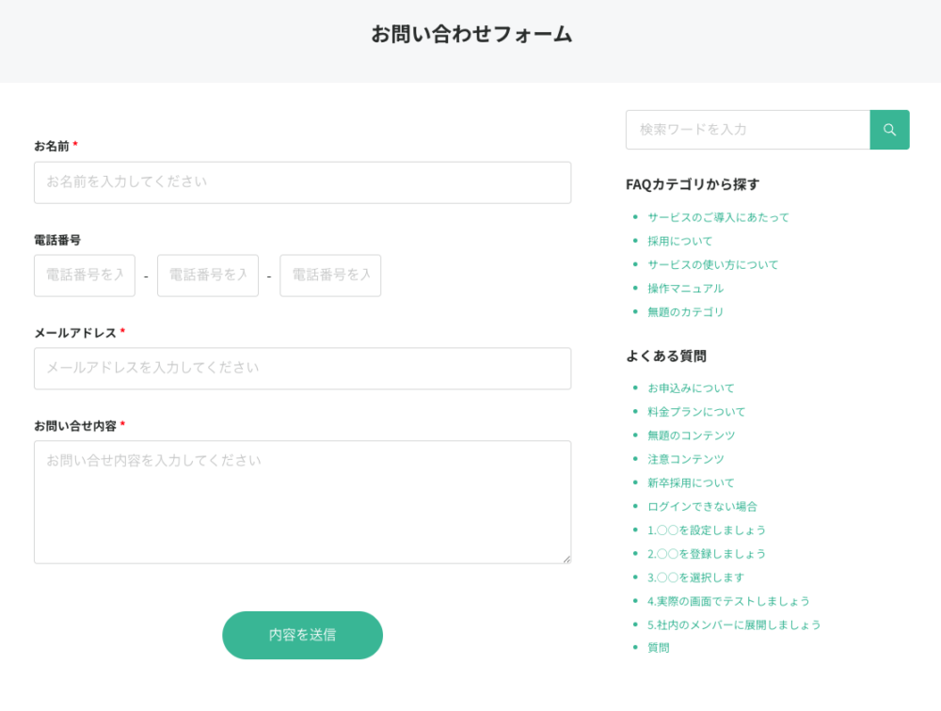The width and height of the screenshot is (941, 711).
Task: Open the 採用について category link
Action: (x=679, y=241)
